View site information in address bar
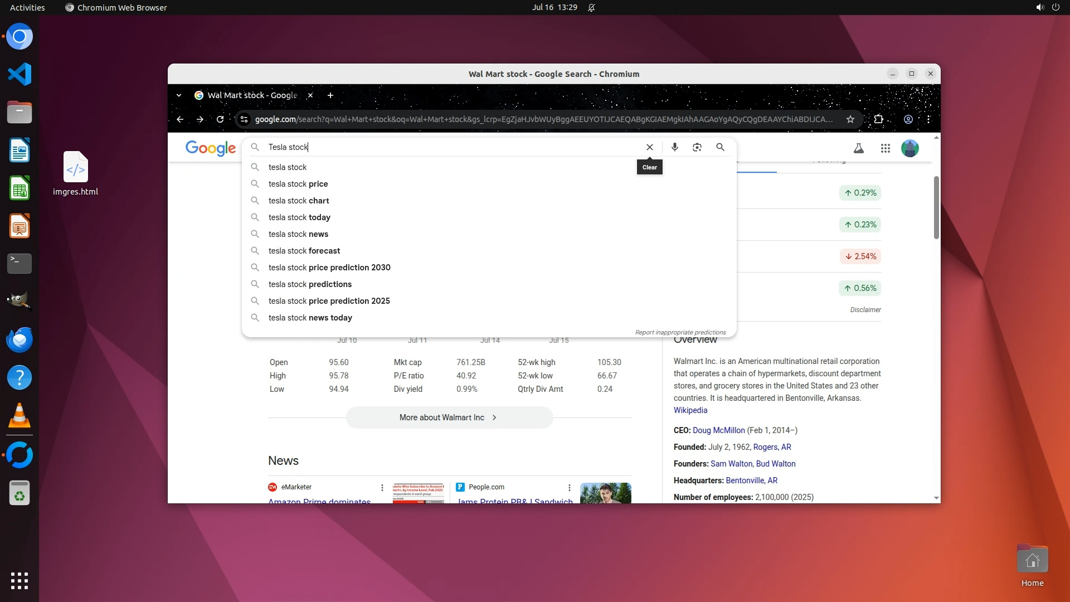 [244, 119]
